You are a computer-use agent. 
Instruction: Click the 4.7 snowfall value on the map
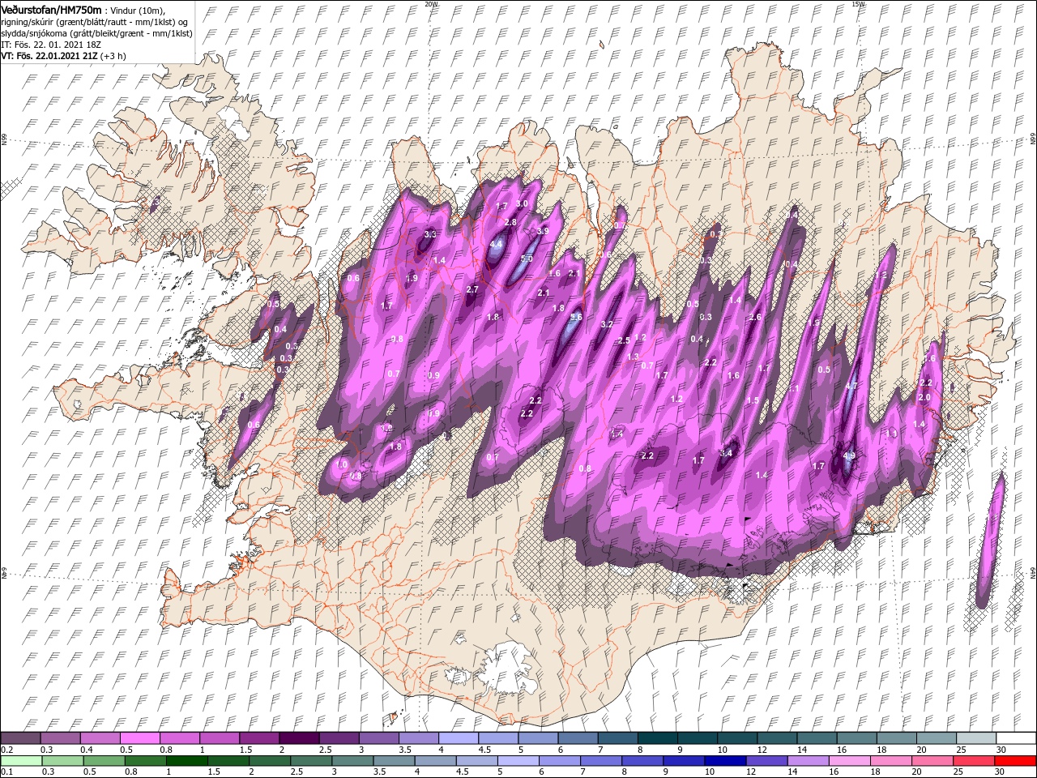[851, 387]
